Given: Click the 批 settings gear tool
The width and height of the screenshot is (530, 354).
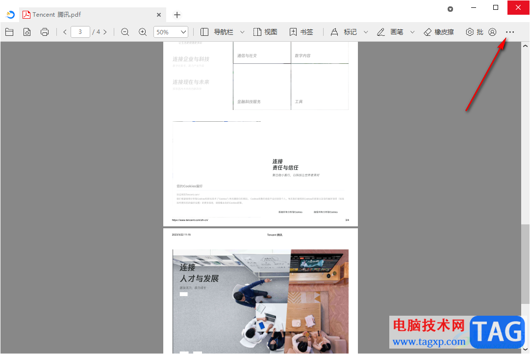Looking at the screenshot, I should 474,32.
